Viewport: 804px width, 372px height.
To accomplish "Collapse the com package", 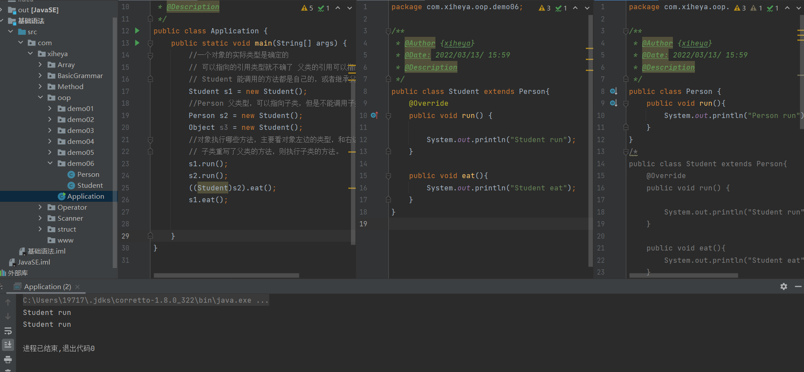I will [21, 43].
